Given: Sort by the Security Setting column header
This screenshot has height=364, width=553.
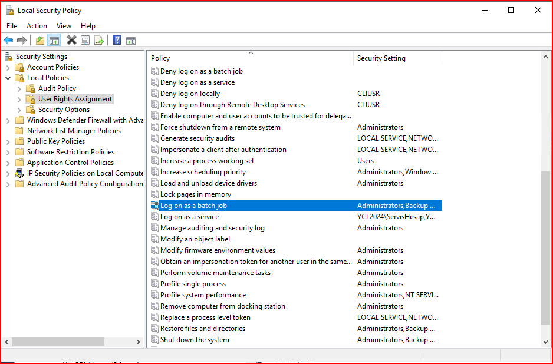Looking at the screenshot, I should click(397, 58).
